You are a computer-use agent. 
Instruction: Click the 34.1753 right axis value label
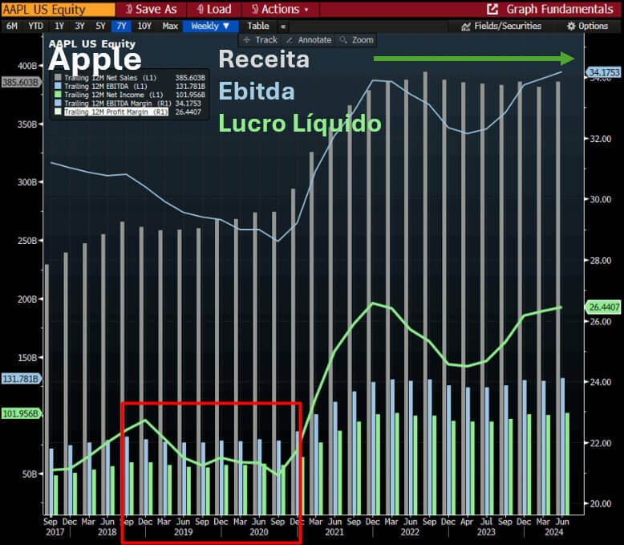(603, 72)
